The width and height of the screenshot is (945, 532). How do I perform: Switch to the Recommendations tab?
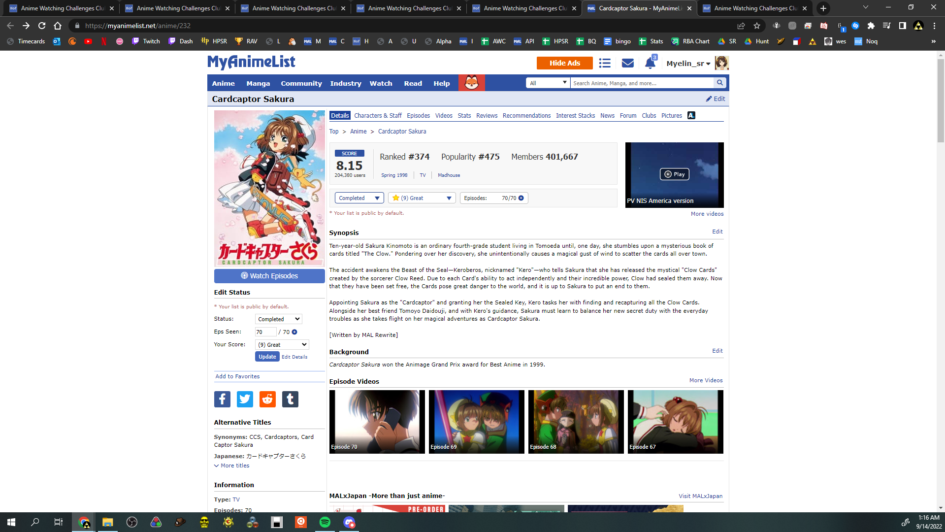[526, 116]
